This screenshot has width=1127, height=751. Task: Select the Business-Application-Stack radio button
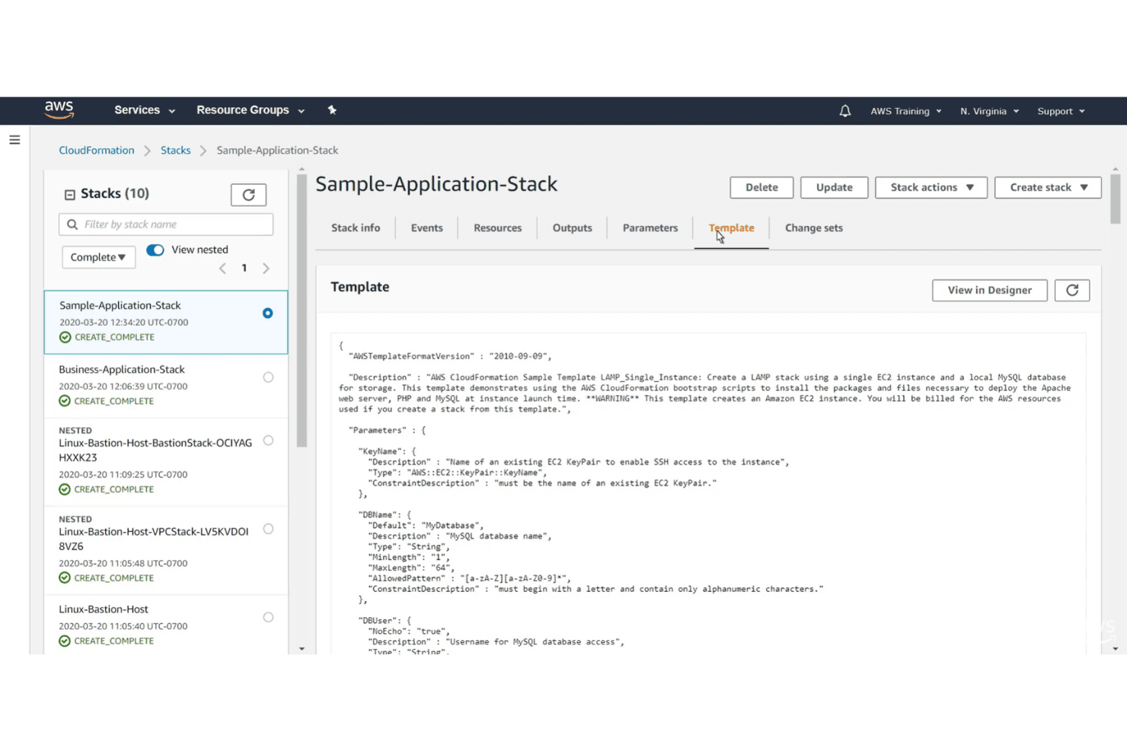pos(268,377)
